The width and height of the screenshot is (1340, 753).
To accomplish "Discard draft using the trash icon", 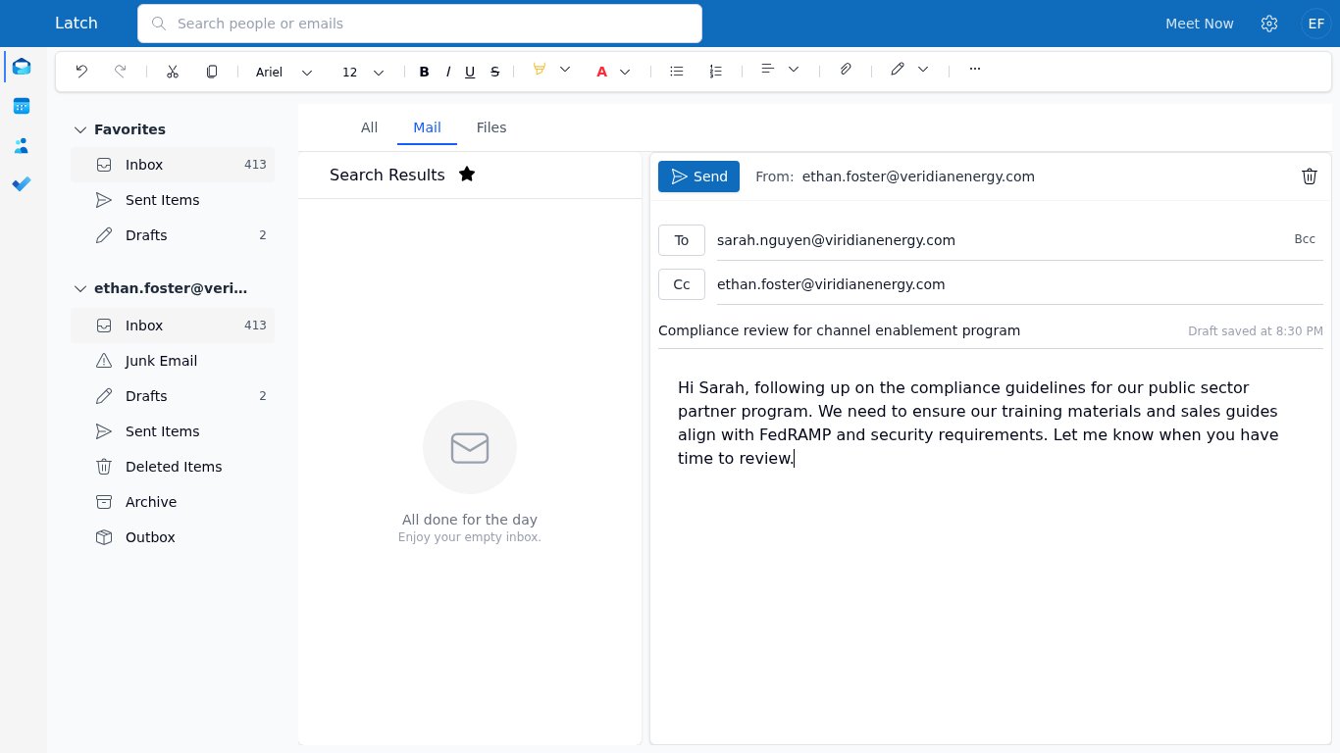I will (x=1310, y=176).
